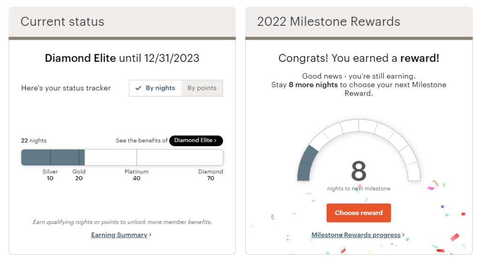Viewport: 481px width, 260px height.
Task: Click the chevron after Milestone Rewards progress
Action: [403, 235]
